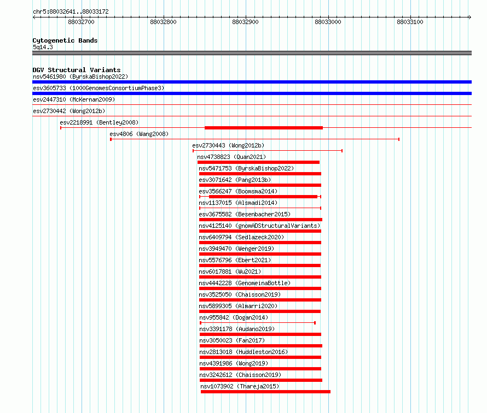Image resolution: width=487 pixels, height=413 pixels.
Task: Click esv3675582 (Besenbacher2015) label
Action: [x=245, y=214]
